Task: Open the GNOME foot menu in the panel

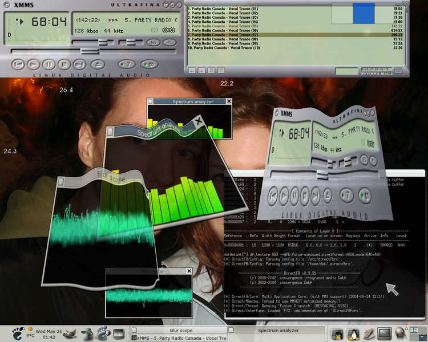Action: (x=18, y=333)
